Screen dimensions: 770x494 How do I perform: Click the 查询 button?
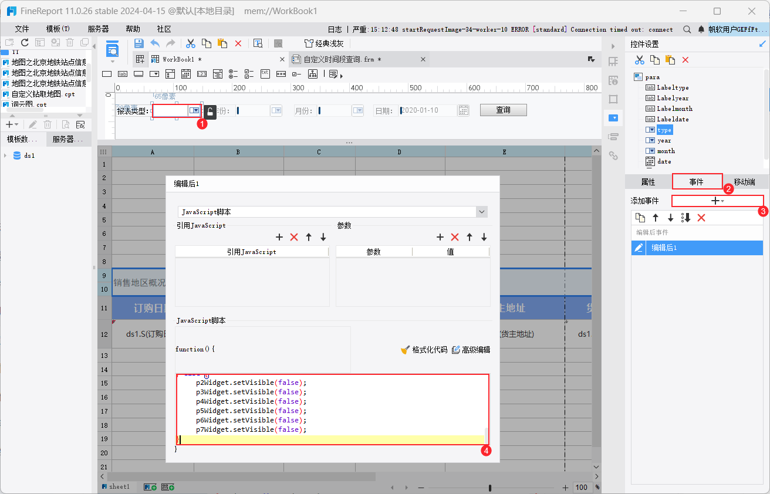(503, 110)
